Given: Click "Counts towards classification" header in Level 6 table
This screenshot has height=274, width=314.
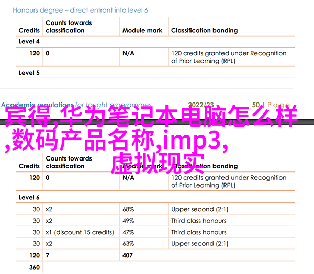Looking at the screenshot, I should [69, 162].
